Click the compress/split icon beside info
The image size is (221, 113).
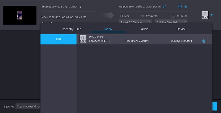(x=186, y=6)
